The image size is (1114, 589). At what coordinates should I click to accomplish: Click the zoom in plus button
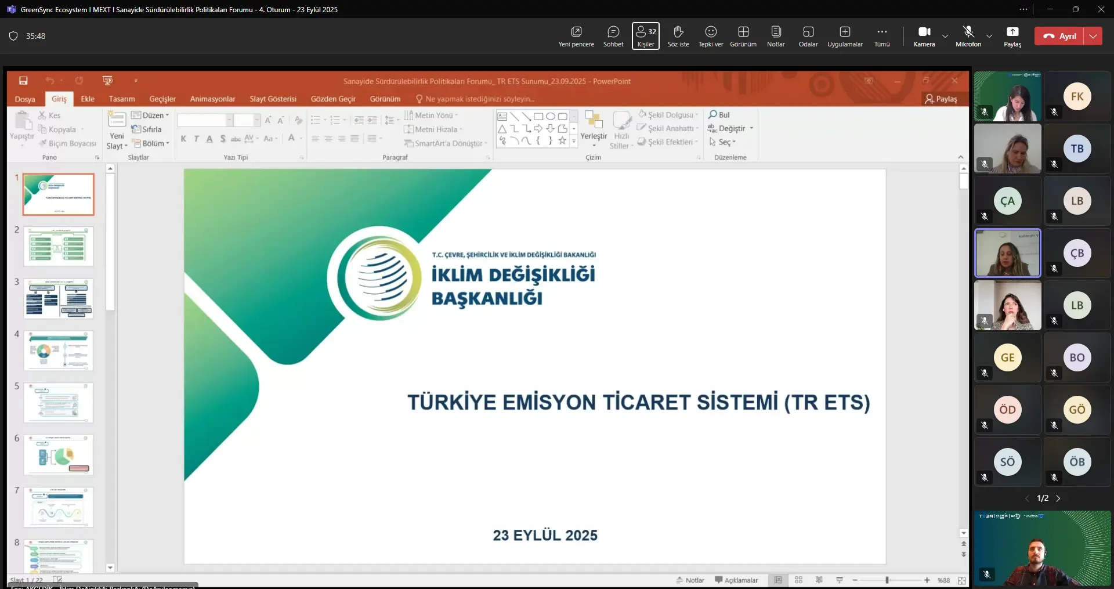(x=927, y=580)
